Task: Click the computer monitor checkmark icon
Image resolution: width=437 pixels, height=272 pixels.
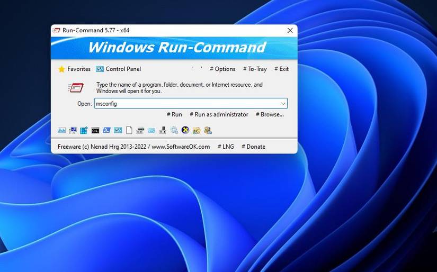Action: point(73,130)
